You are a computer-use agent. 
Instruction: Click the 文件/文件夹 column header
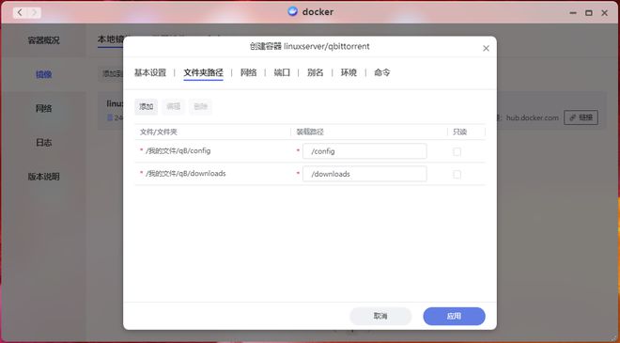(x=159, y=132)
